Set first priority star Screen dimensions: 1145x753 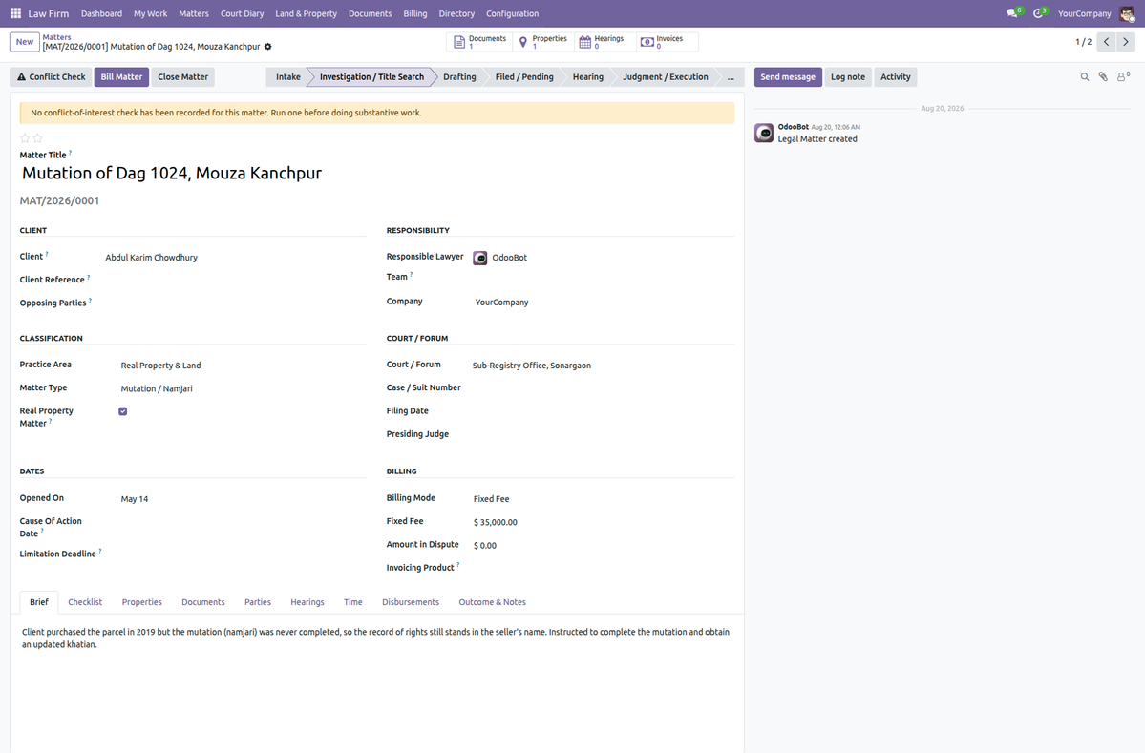[25, 137]
